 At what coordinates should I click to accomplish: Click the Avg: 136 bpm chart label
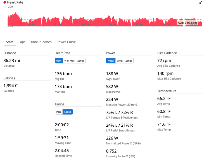187,23
